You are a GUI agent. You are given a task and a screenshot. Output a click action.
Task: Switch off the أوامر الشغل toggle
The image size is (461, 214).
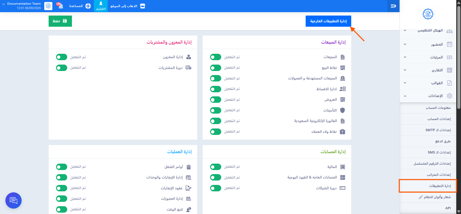[61, 167]
